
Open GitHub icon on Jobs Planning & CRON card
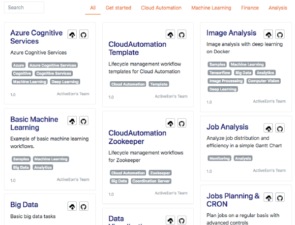click(x=280, y=197)
